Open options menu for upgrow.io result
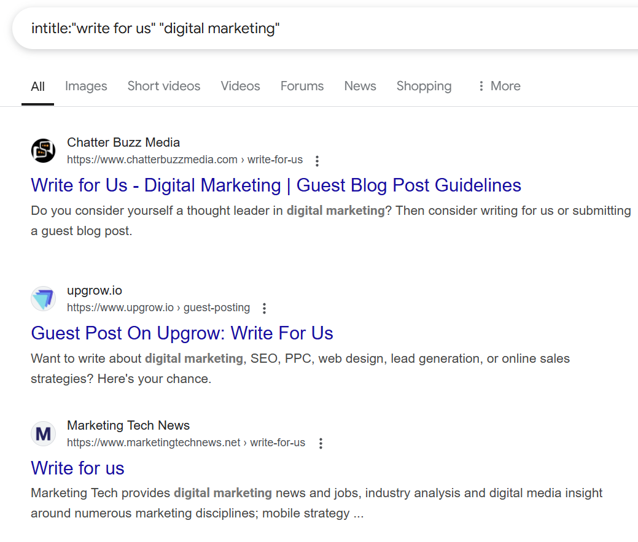The width and height of the screenshot is (638, 542). point(265,308)
